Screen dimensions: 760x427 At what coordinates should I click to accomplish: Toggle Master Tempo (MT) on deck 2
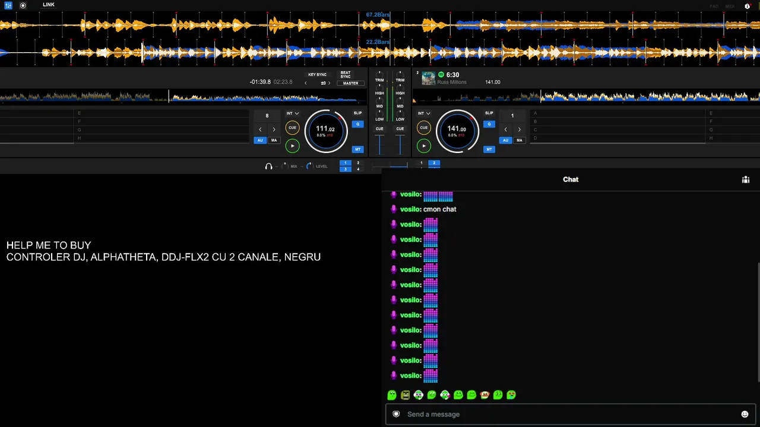[x=489, y=149]
